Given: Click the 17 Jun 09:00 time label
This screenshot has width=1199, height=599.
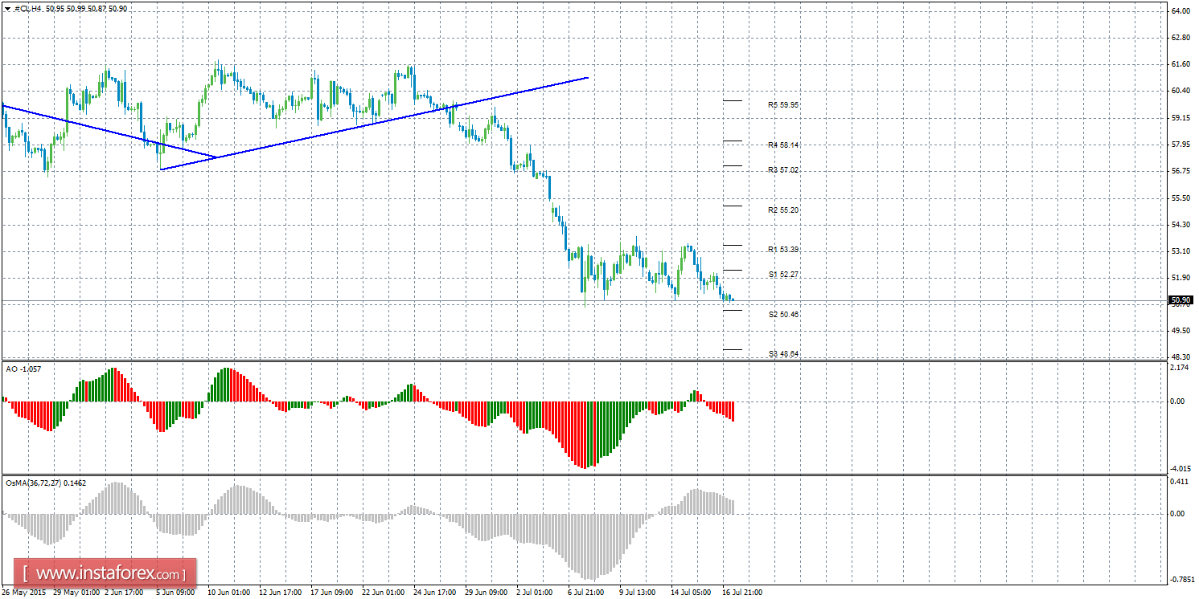Looking at the screenshot, I should coord(331,593).
